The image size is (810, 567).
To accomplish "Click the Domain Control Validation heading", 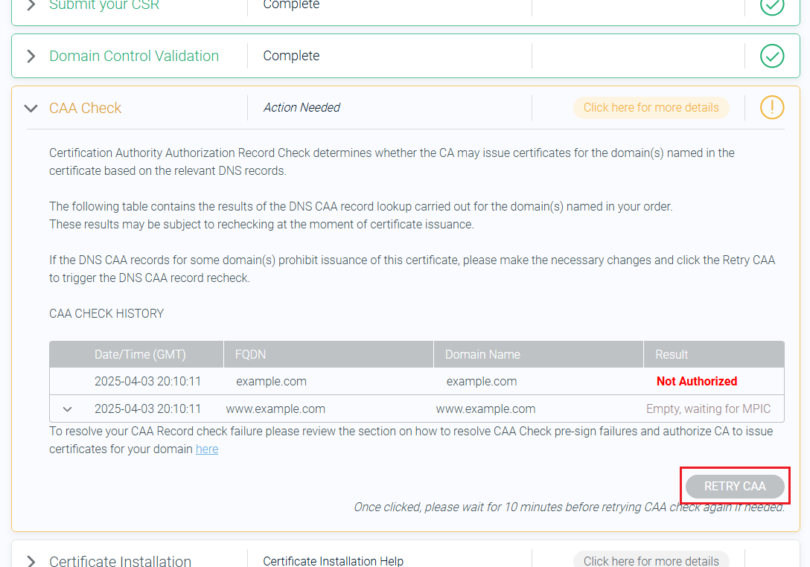I will pos(134,55).
